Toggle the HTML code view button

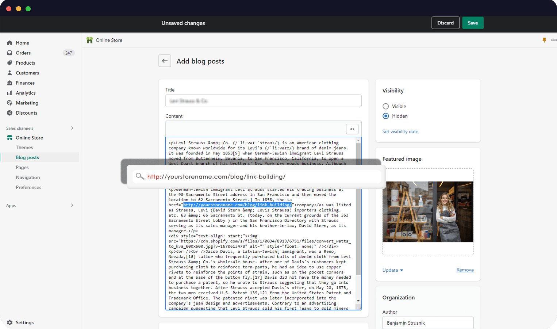[x=352, y=129]
